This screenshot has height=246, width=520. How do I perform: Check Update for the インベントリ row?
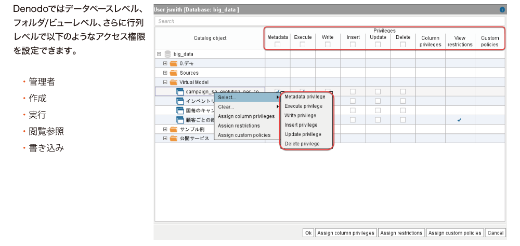pos(378,101)
